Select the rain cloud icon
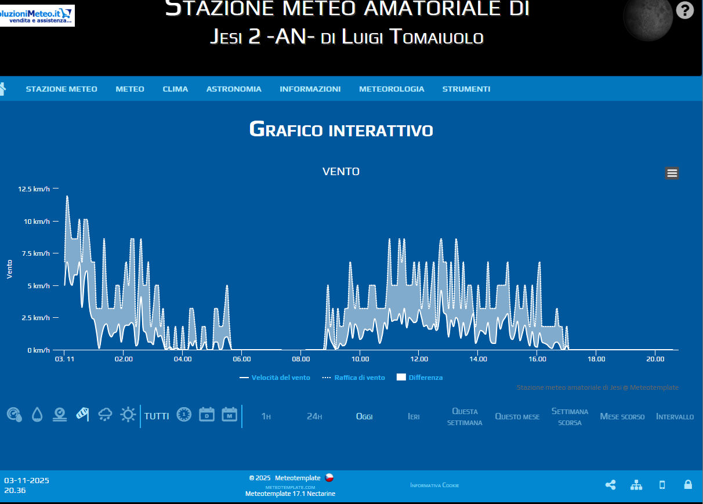Viewport: 703px width, 504px height. click(x=105, y=414)
